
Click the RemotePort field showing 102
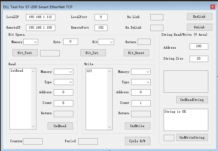[101, 28]
